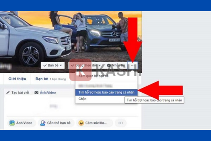Click the pencil icon beside Tạo bài viết
Screen dimensions: 211x141
[x=8, y=92]
